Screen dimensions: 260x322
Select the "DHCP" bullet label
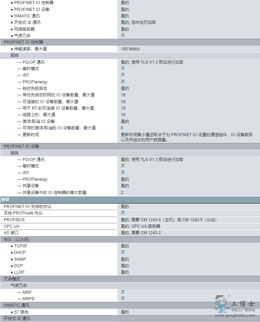pos(20,252)
